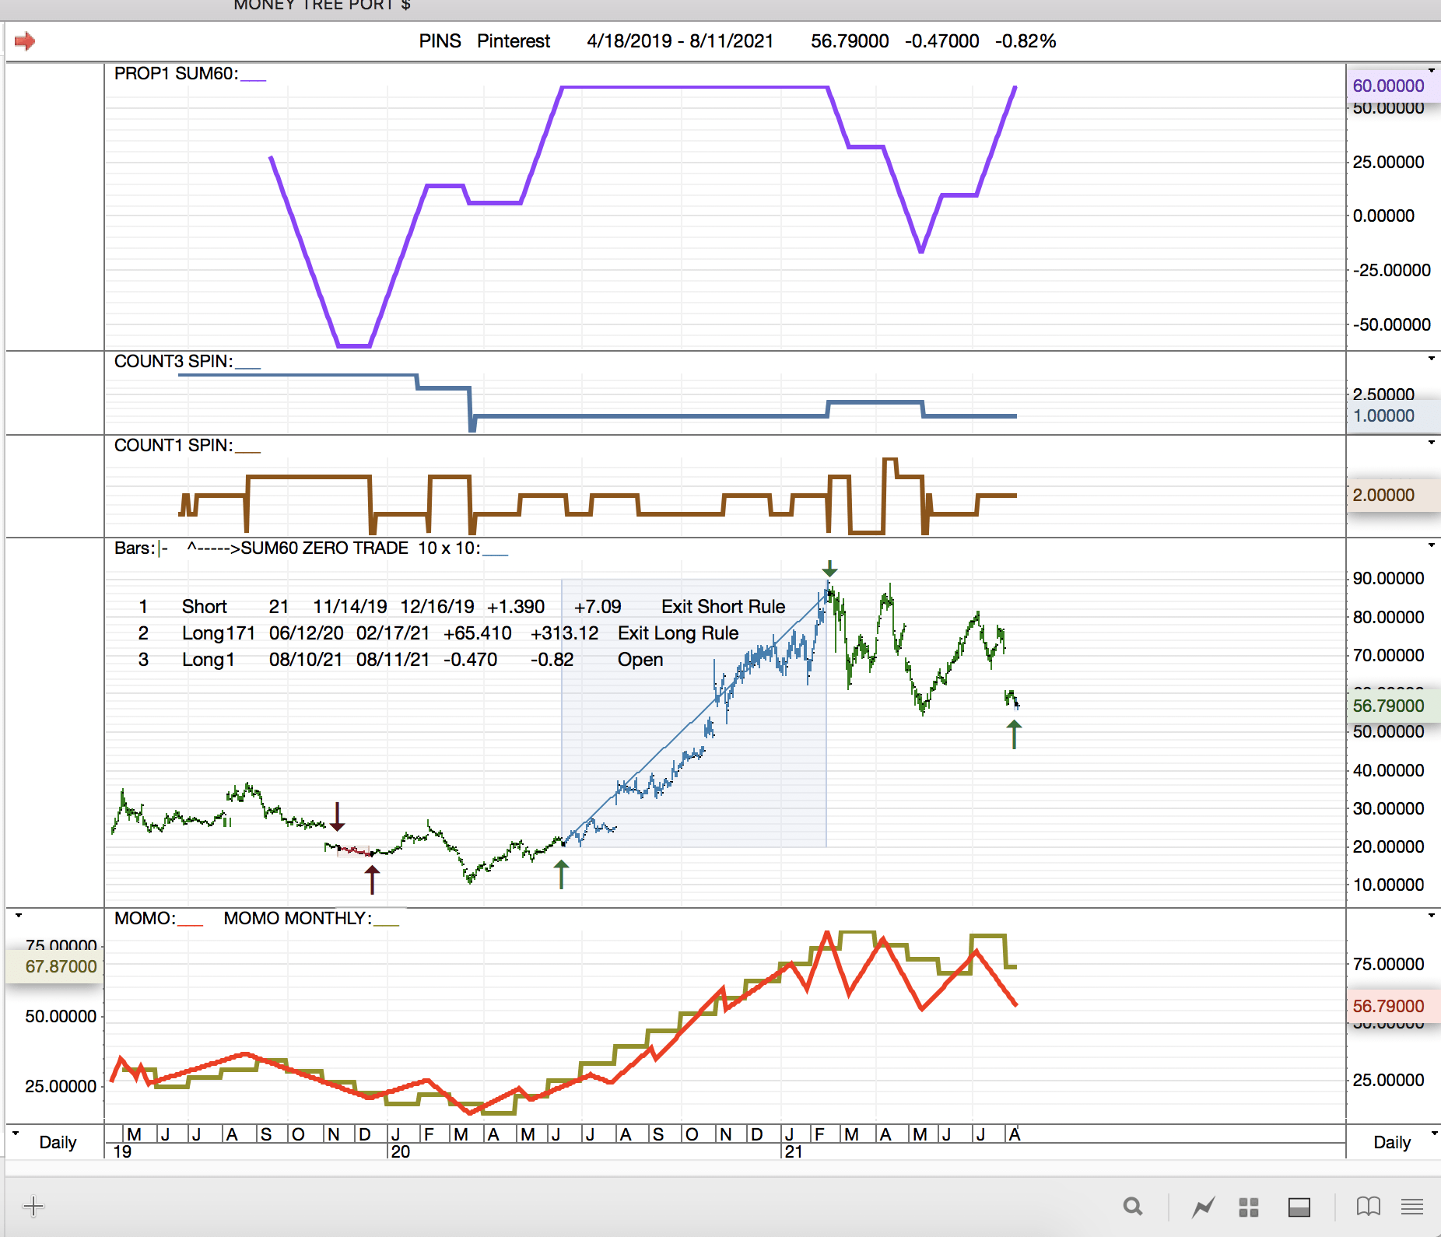Click the PINS Pinterest symbol title
Image resolution: width=1441 pixels, height=1237 pixels.
coord(484,41)
